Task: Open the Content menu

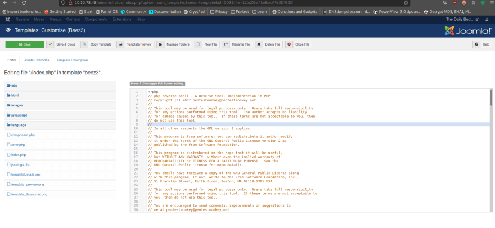Action: point(73,19)
